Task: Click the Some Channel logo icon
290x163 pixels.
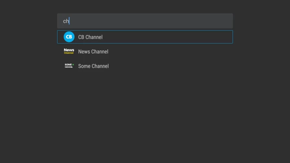Action: pyautogui.click(x=69, y=66)
